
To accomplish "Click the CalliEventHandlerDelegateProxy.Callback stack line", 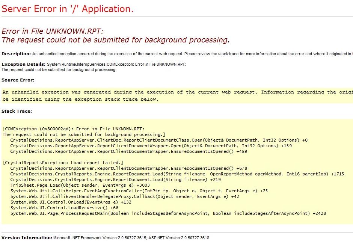I will [125, 196].
